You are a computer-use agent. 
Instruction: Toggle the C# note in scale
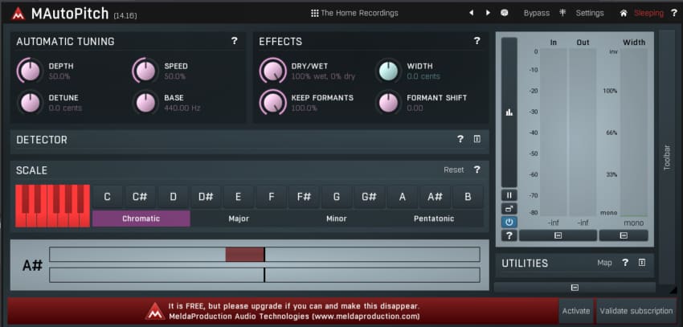click(140, 197)
